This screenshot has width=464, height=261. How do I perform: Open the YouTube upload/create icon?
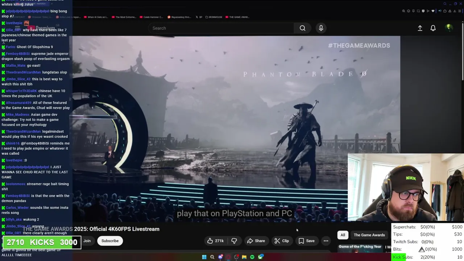(420, 28)
